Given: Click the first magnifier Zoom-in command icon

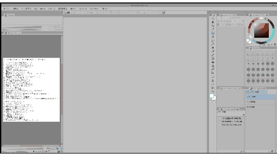Looking at the screenshot, I should pyautogui.click(x=100, y=13).
